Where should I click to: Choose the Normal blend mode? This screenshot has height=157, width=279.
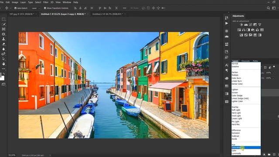[246, 64]
